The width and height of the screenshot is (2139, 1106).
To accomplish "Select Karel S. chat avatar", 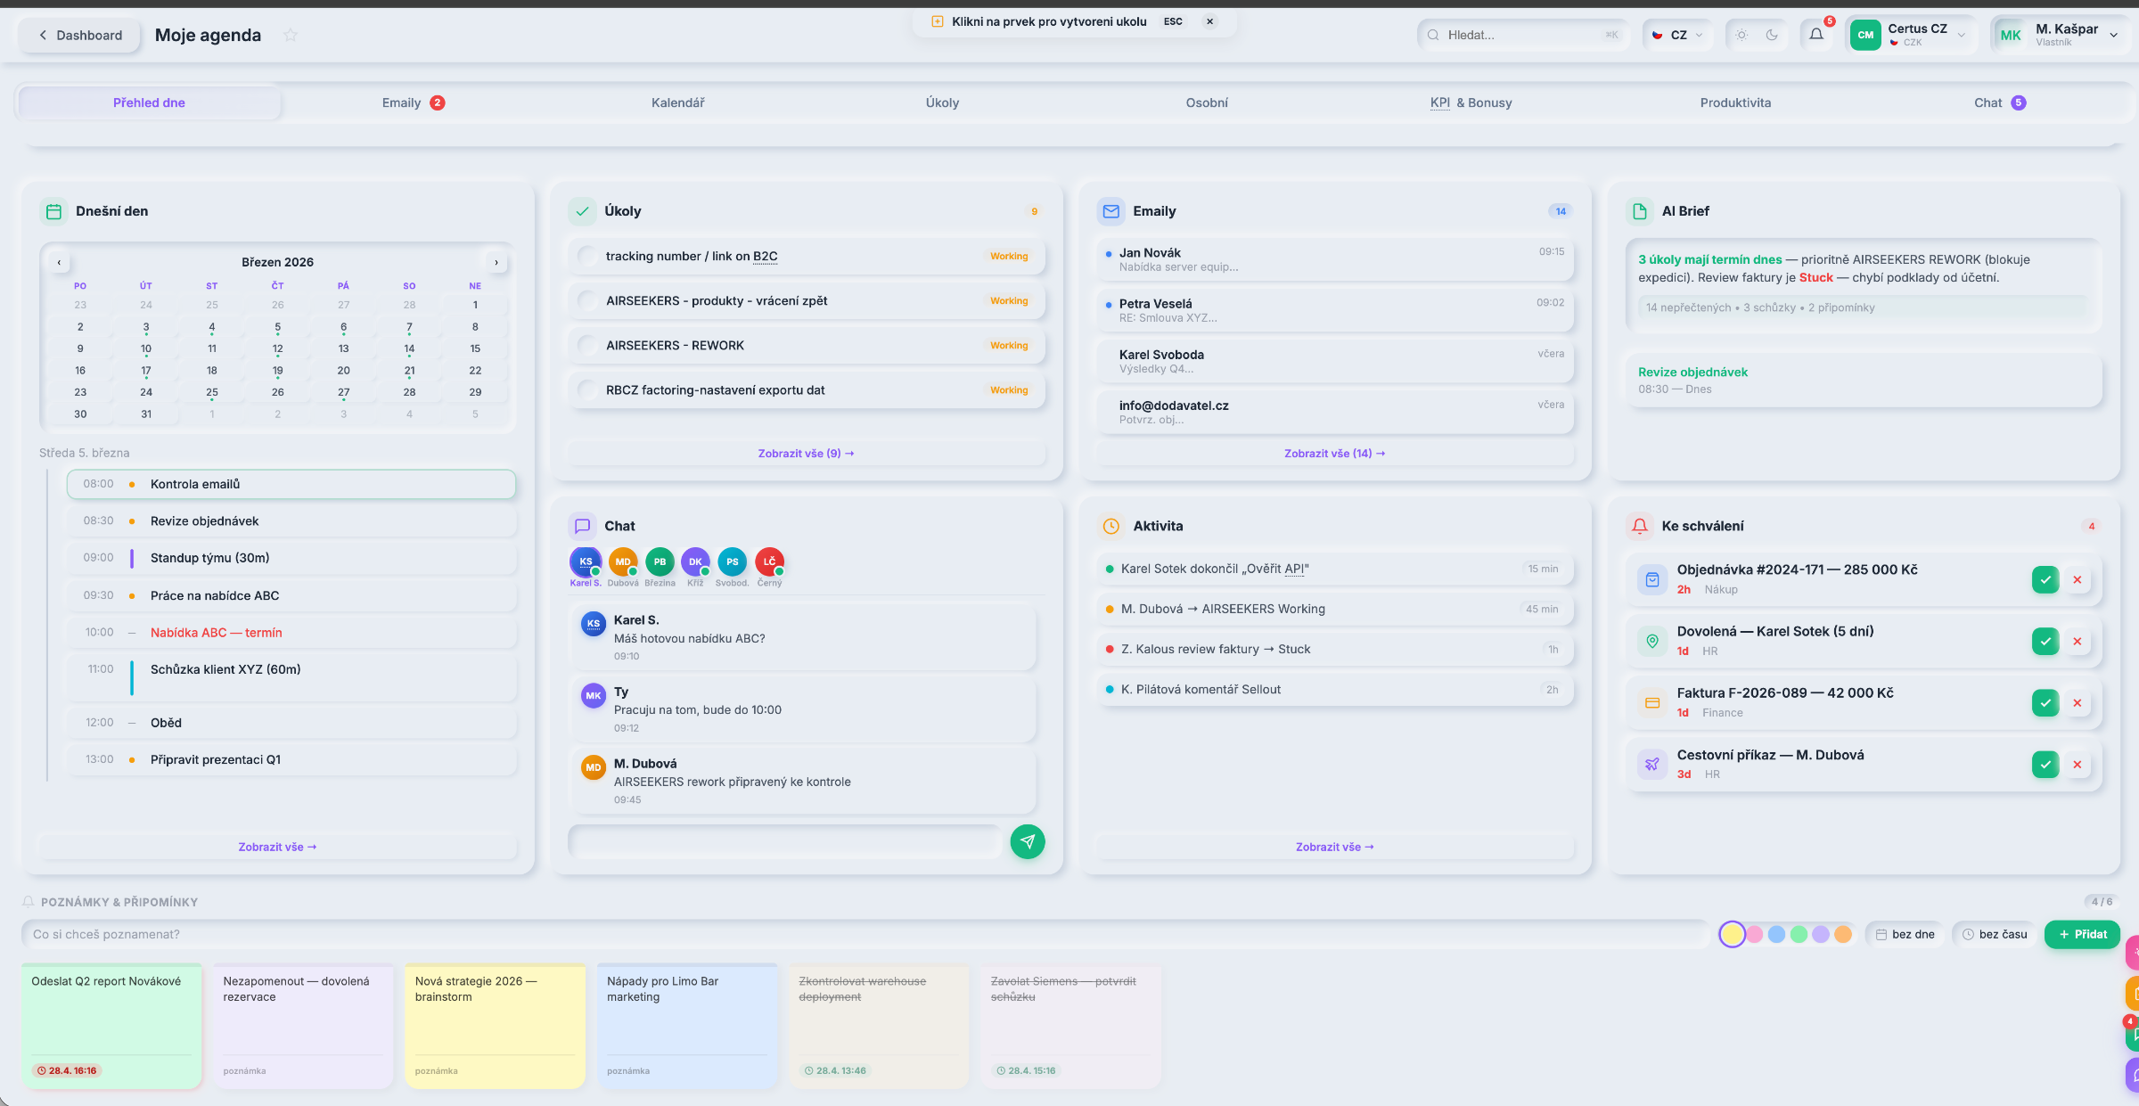I will (586, 561).
